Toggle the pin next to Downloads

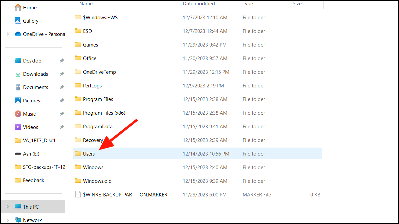pos(61,74)
